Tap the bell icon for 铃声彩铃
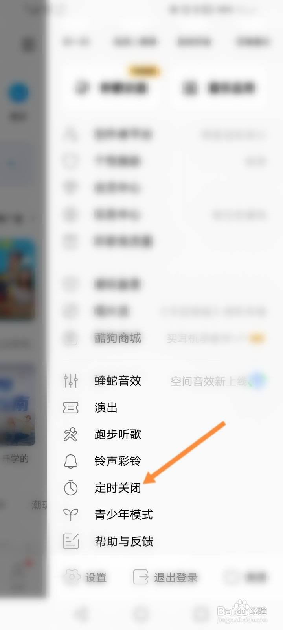Image resolution: width=283 pixels, height=630 pixels. coord(71,461)
